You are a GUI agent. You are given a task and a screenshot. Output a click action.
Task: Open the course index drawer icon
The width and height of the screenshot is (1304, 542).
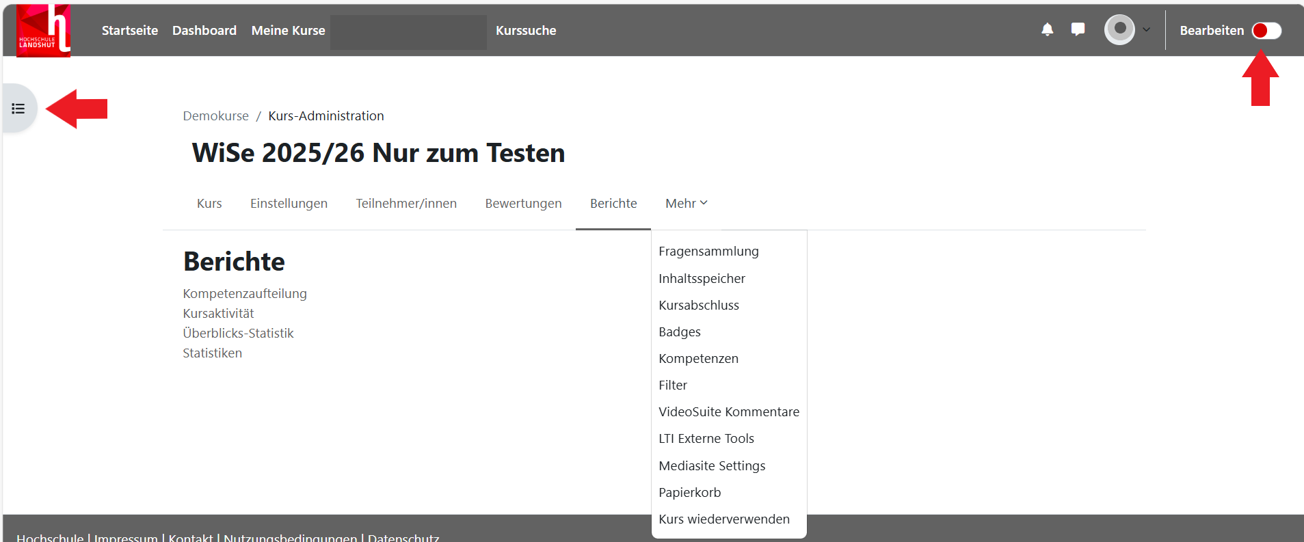[18, 109]
